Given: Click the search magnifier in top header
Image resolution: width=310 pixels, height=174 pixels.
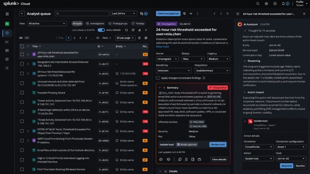Looking at the screenshot, I should pos(258,4).
